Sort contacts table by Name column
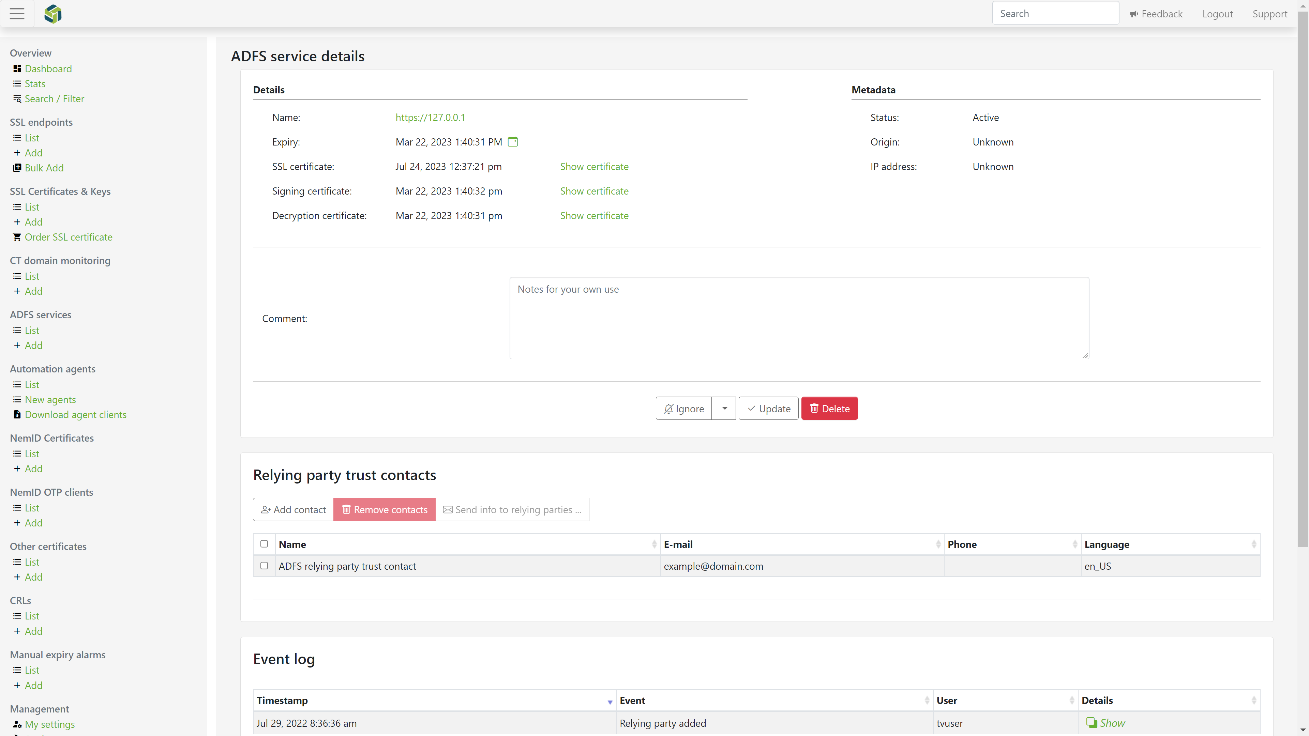This screenshot has width=1309, height=736. click(x=467, y=545)
